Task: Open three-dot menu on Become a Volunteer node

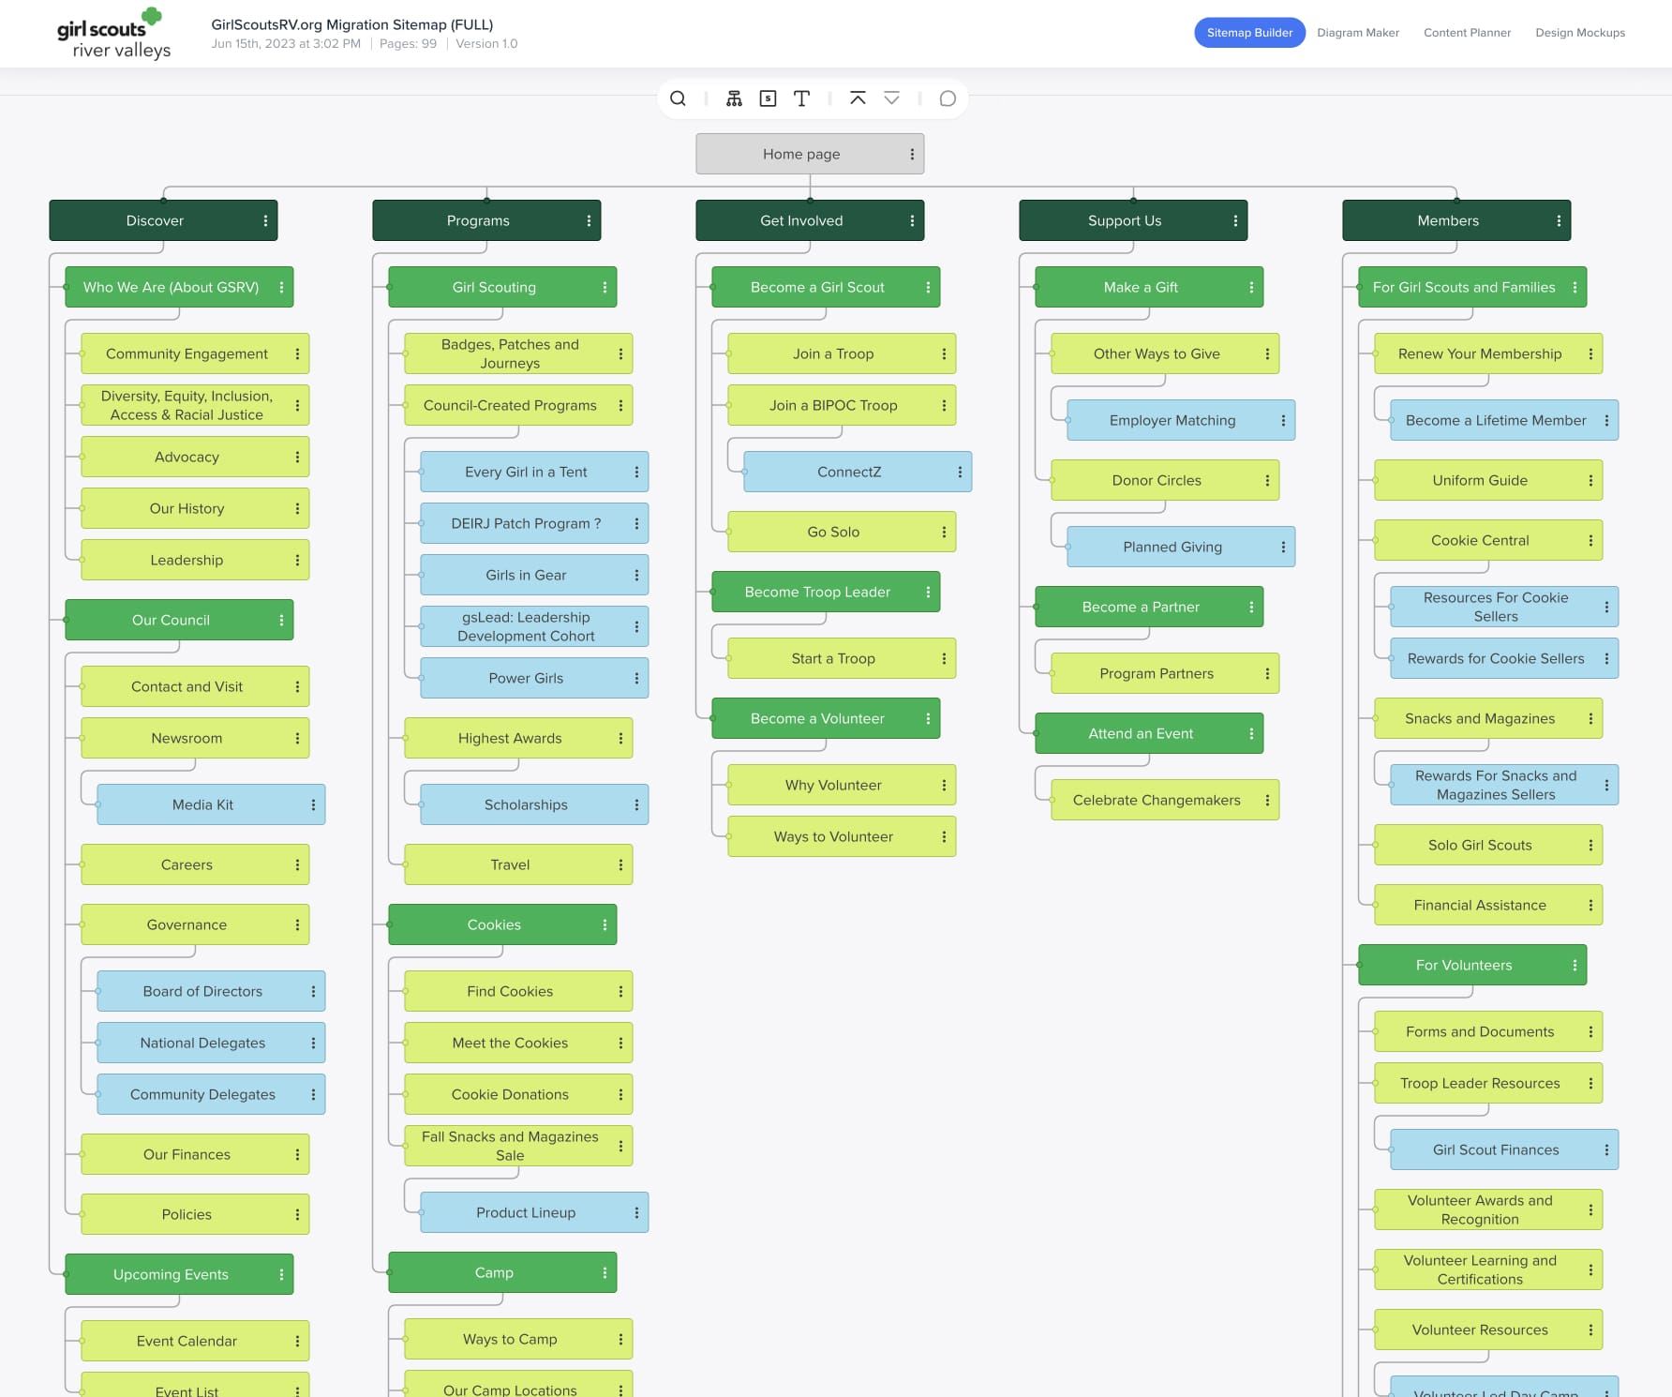Action: pos(928,718)
